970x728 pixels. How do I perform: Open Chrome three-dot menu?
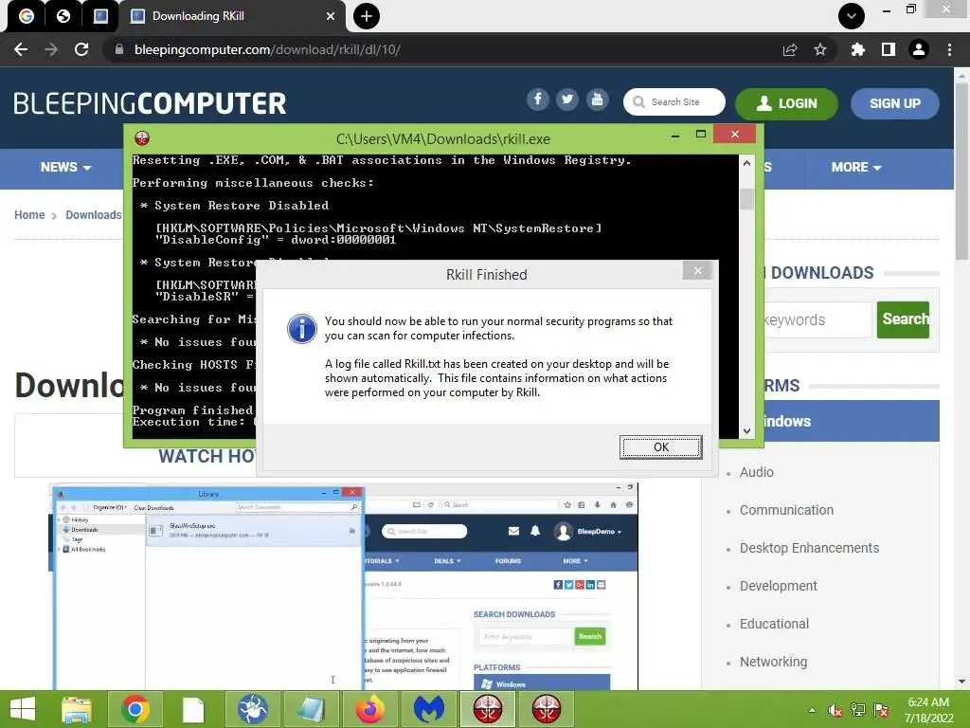click(x=949, y=49)
